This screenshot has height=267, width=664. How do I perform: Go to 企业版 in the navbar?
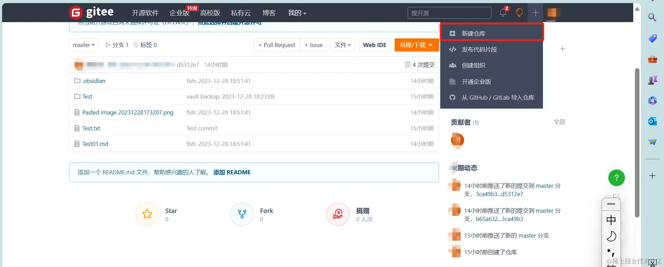click(x=179, y=13)
